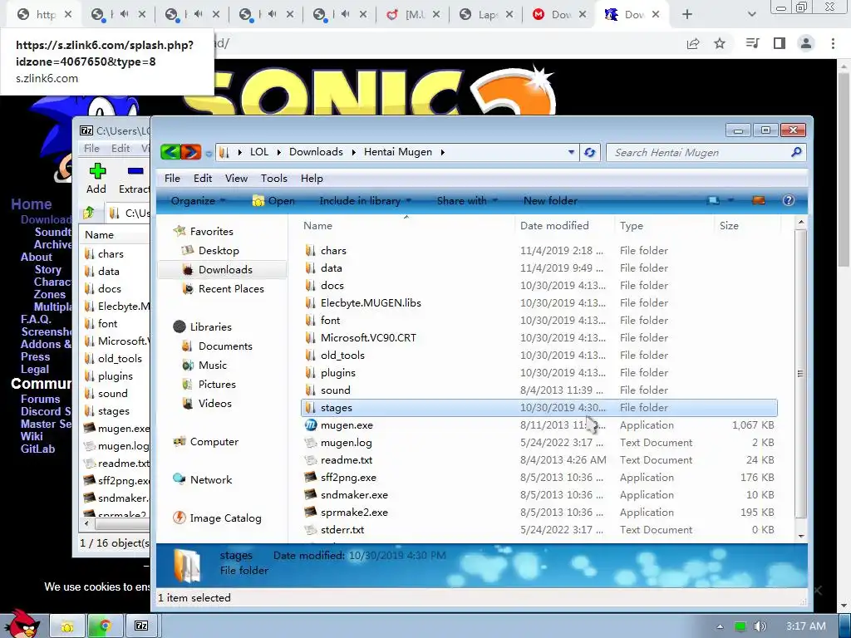Viewport: 851px width, 638px height.
Task: Click the Add plus icon in 7-Zip
Action: (97, 171)
